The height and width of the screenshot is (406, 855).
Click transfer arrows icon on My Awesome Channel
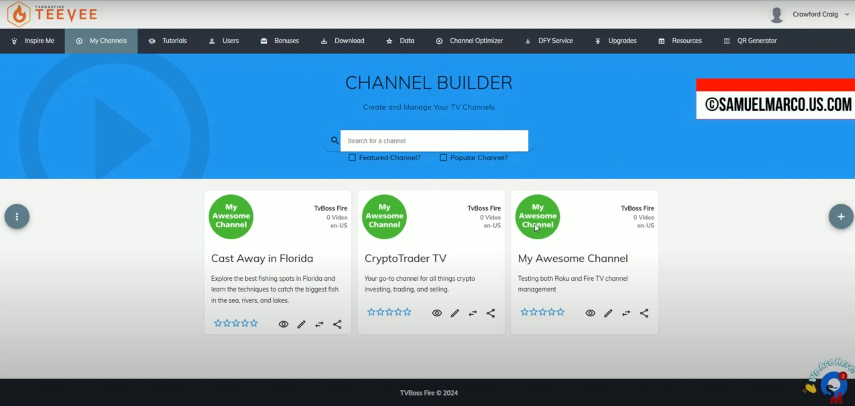tap(626, 313)
